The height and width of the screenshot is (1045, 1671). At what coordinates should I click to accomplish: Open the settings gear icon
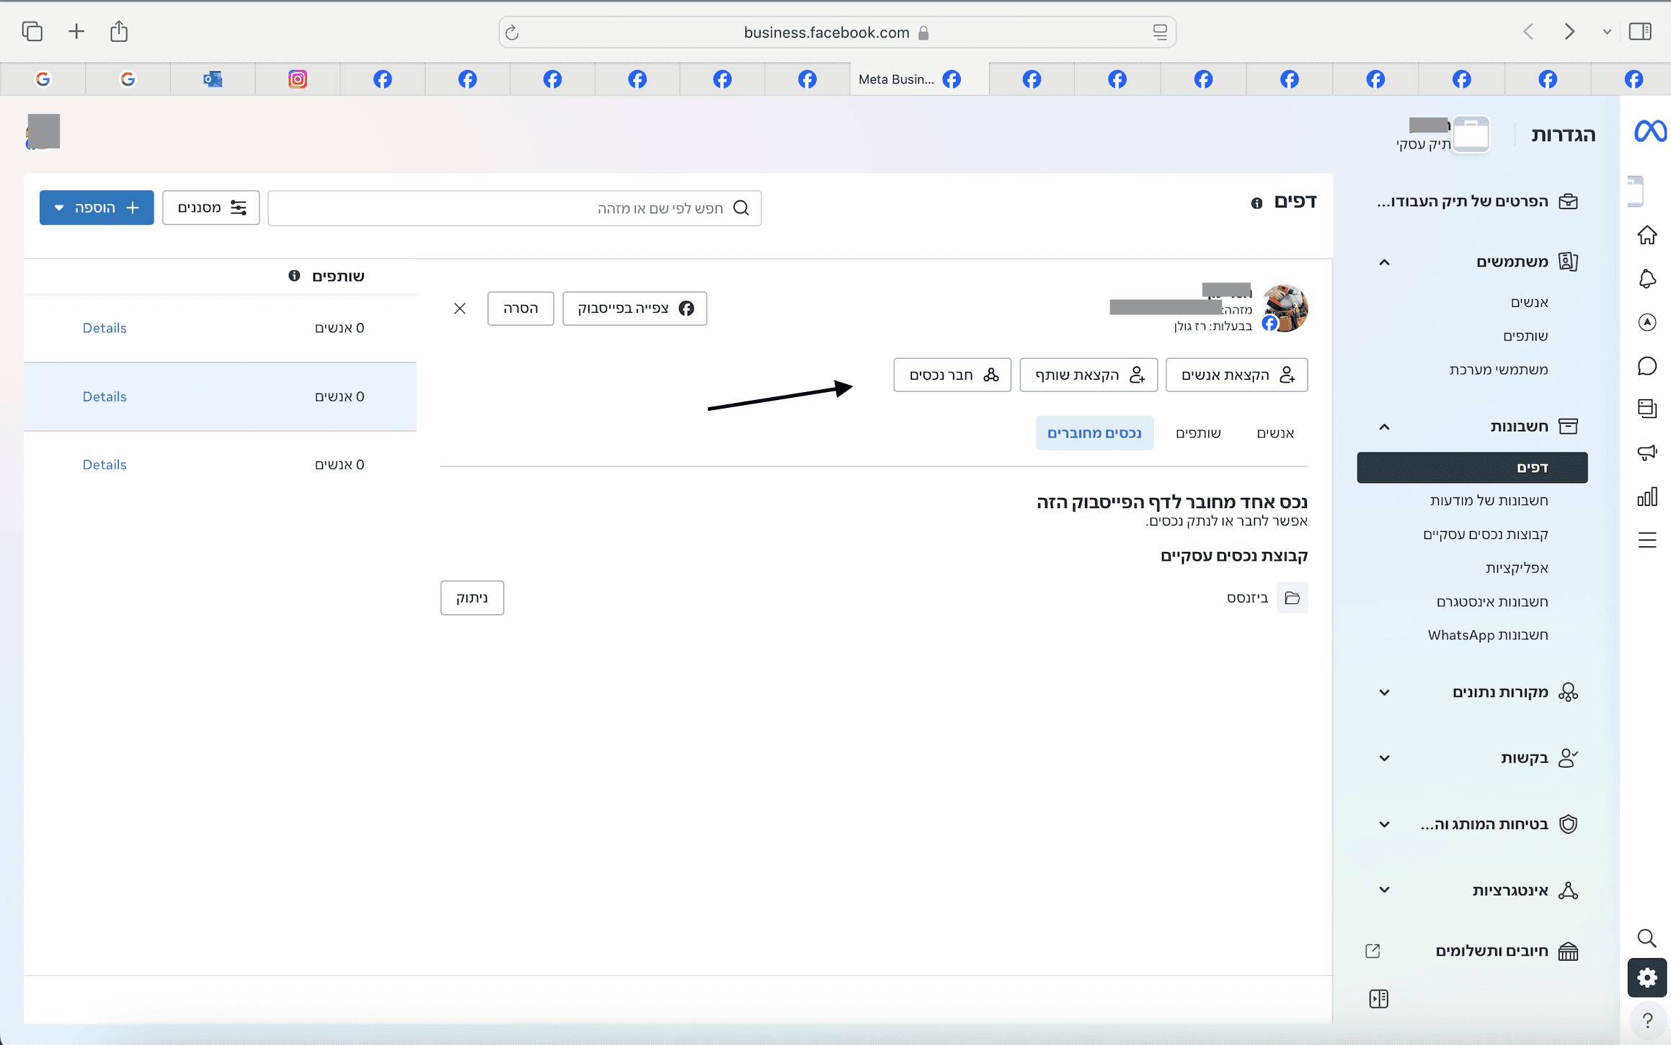(1647, 977)
